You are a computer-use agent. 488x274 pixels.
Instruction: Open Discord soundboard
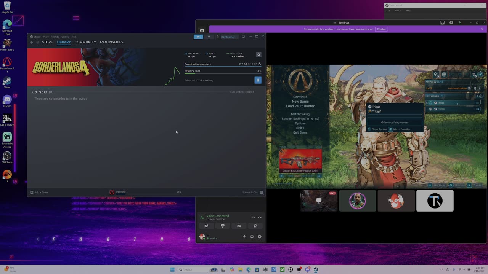(255, 226)
